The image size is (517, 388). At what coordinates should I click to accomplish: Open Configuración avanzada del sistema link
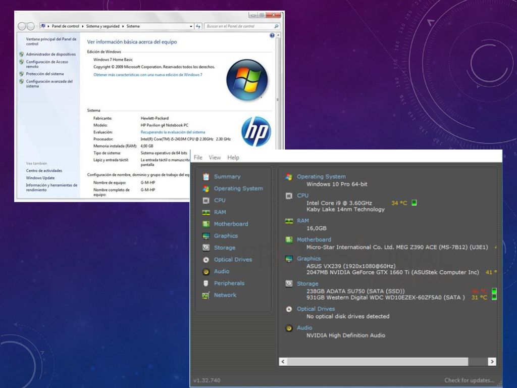(49, 84)
